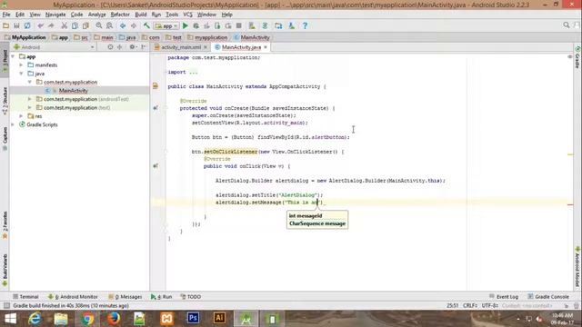Collapse the java folder node
The height and width of the screenshot is (327, 582).
(x=21, y=74)
